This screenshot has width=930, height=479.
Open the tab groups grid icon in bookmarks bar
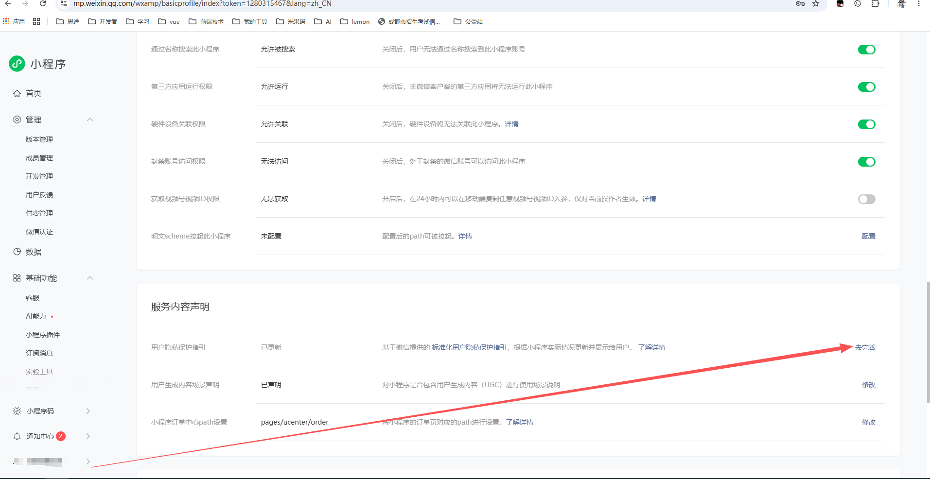tap(36, 21)
